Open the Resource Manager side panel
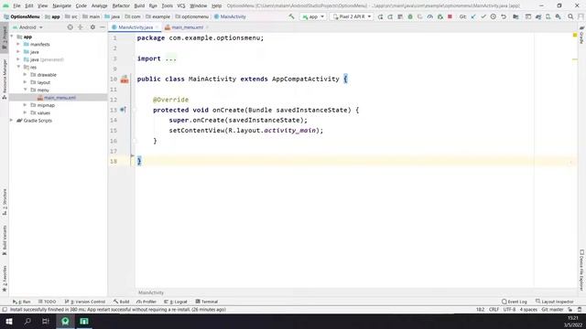 (x=5, y=80)
